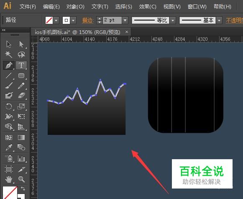Select the Gradient tool

click(x=21, y=137)
